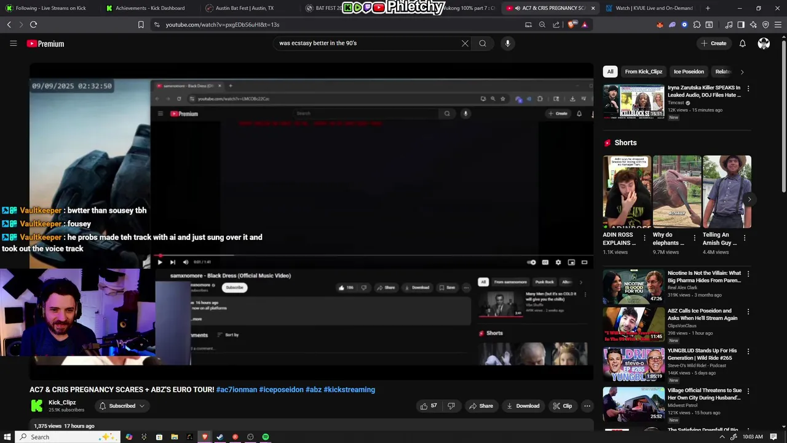Open the Extensions puzzle icon
Image resolution: width=787 pixels, height=443 pixels.
click(697, 25)
